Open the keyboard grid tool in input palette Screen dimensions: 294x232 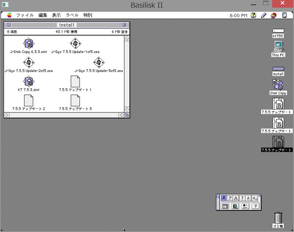[x=225, y=206]
